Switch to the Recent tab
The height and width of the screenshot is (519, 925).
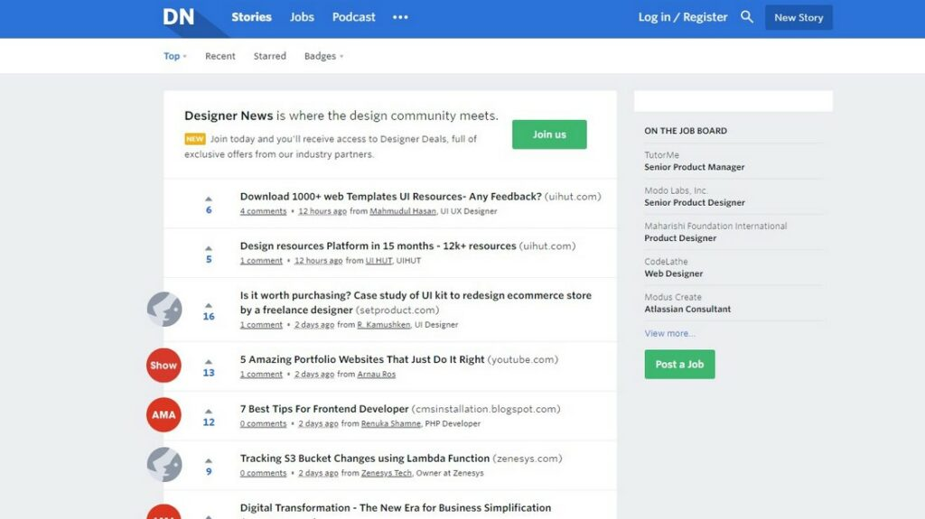coord(220,56)
